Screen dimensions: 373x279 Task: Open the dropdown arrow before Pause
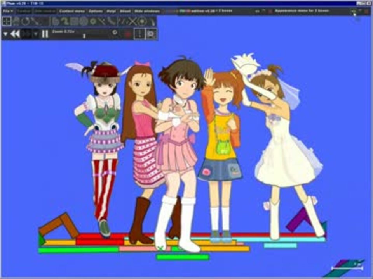pyautogui.click(x=36, y=34)
